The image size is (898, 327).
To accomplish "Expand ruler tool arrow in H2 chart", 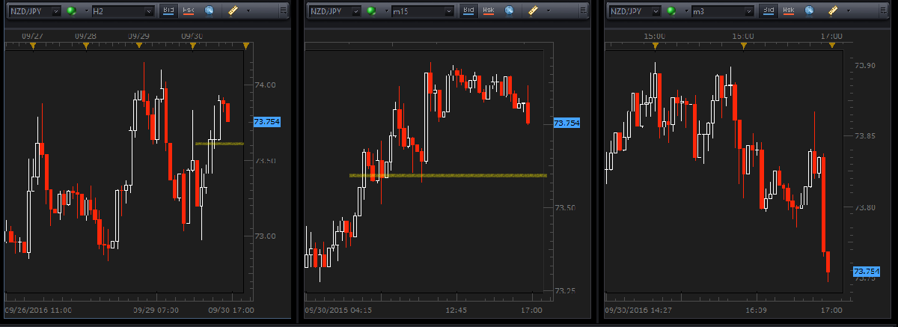I will tap(248, 11).
